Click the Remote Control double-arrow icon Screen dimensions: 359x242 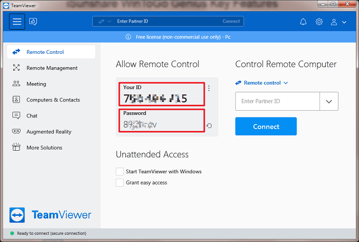pos(16,52)
